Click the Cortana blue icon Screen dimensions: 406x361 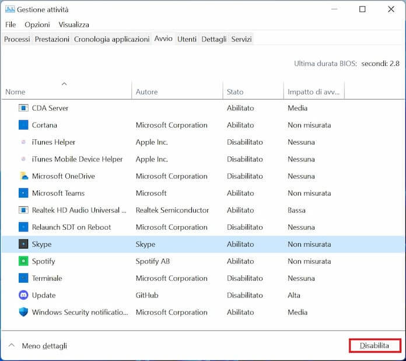coord(23,125)
